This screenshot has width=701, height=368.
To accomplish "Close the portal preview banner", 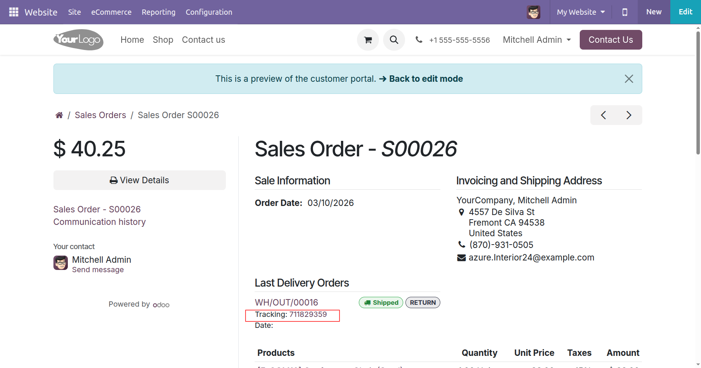I will click(629, 79).
